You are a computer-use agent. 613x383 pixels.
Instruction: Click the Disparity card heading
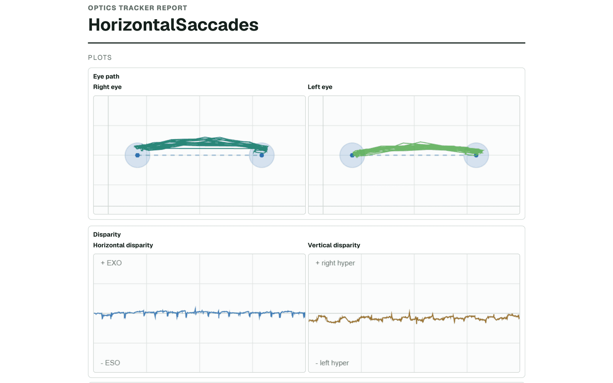coord(107,234)
